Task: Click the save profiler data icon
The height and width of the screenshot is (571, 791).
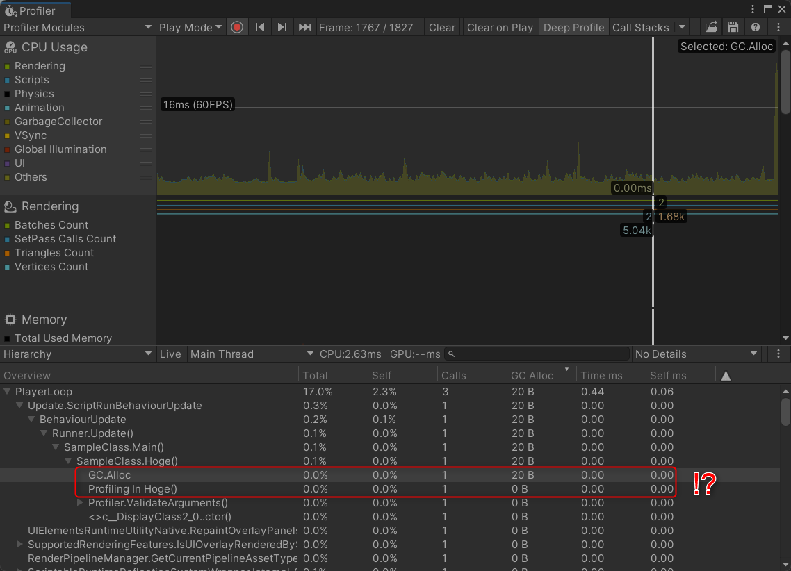Action: tap(733, 27)
